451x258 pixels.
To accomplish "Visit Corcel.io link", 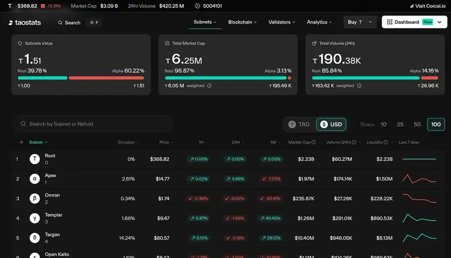I will (x=427, y=6).
